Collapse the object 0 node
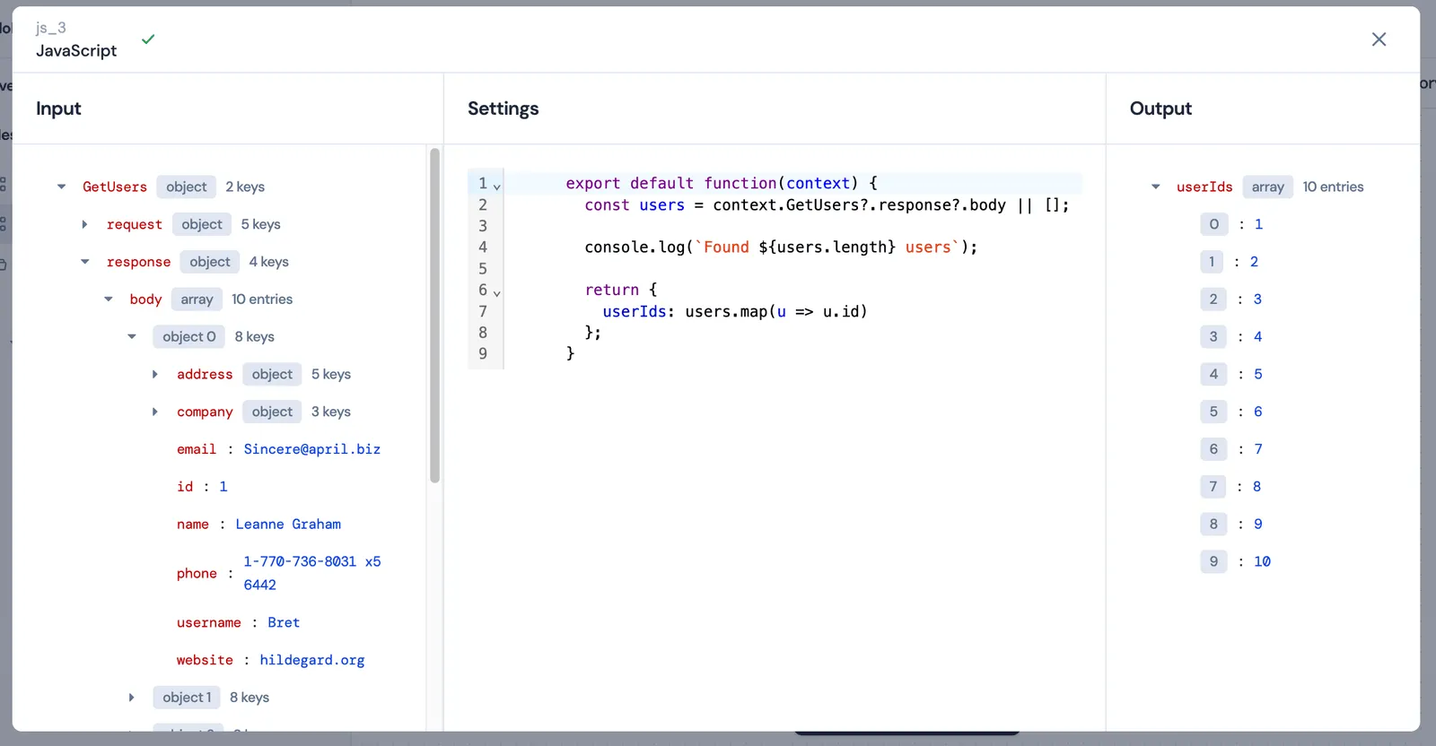Image resolution: width=1436 pixels, height=746 pixels. (x=132, y=337)
